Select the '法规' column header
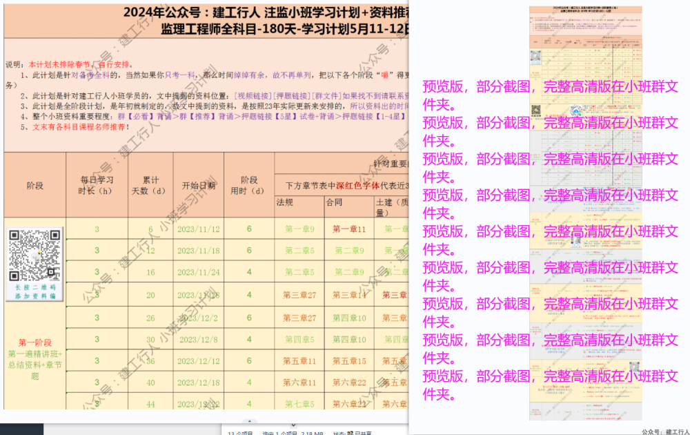This screenshot has height=435, width=690. (x=299, y=206)
